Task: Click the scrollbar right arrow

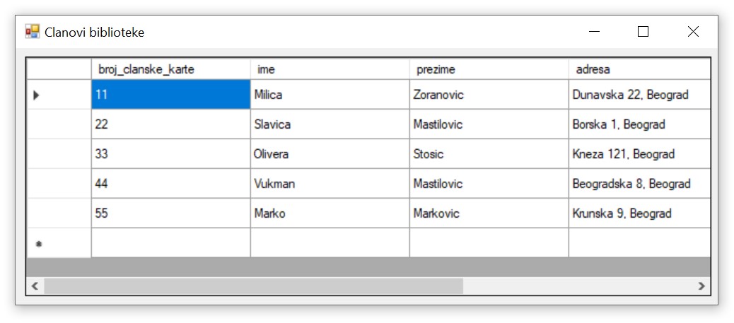Action: (x=701, y=286)
